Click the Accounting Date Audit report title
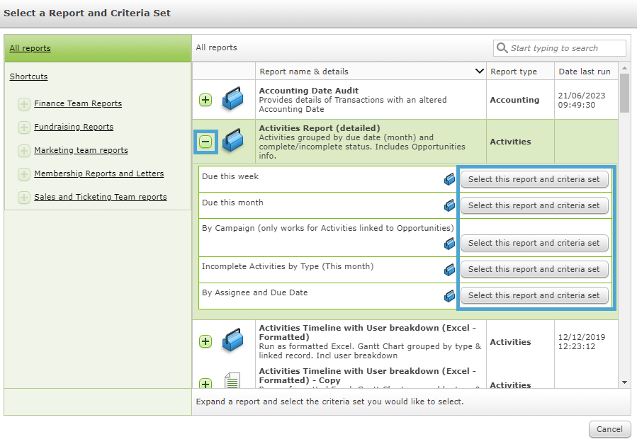 [x=309, y=91]
